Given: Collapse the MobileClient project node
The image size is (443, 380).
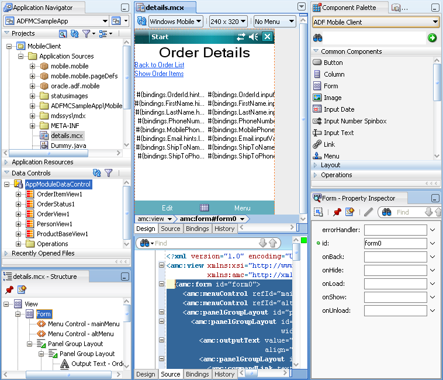Looking at the screenshot, I should click(x=9, y=46).
